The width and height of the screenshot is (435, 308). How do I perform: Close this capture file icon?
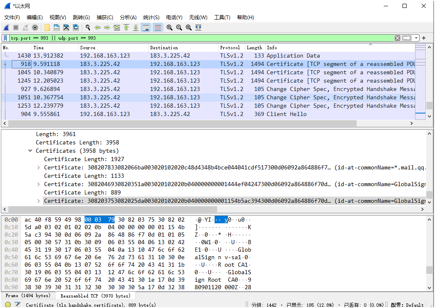click(x=66, y=28)
